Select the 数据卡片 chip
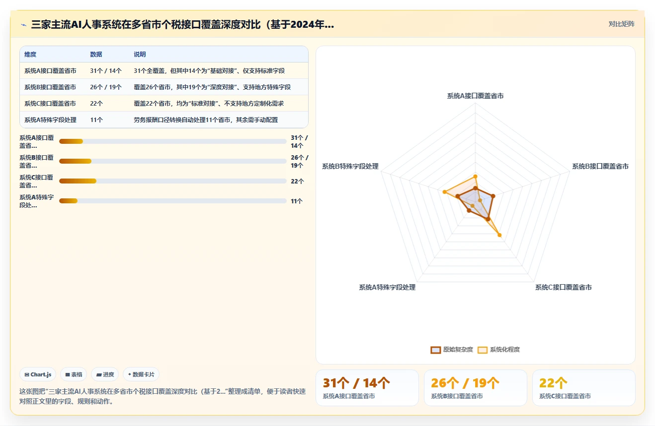This screenshot has width=655, height=426. point(141,374)
